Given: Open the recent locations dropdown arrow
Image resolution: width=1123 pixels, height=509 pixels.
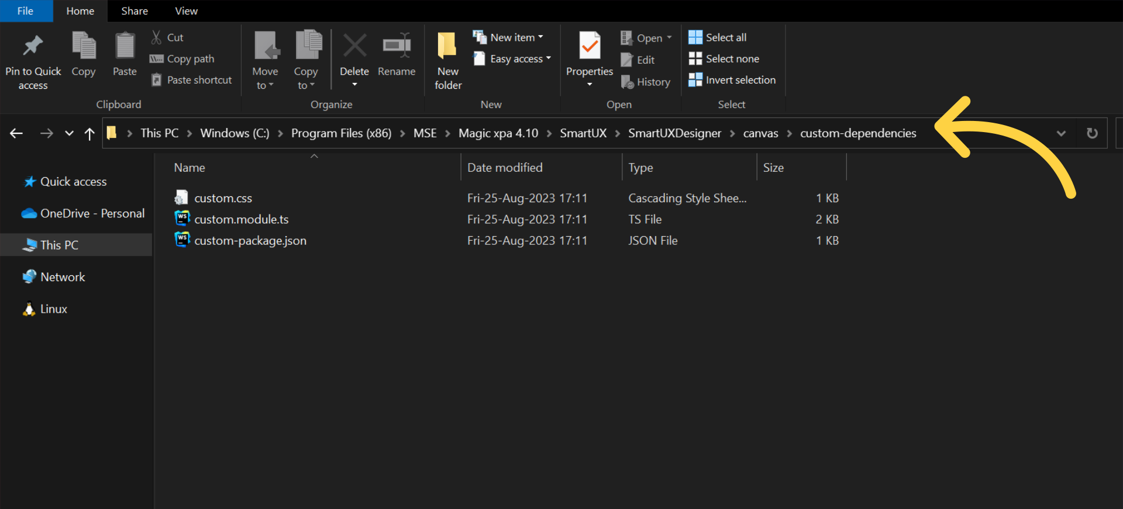Looking at the screenshot, I should [69, 134].
